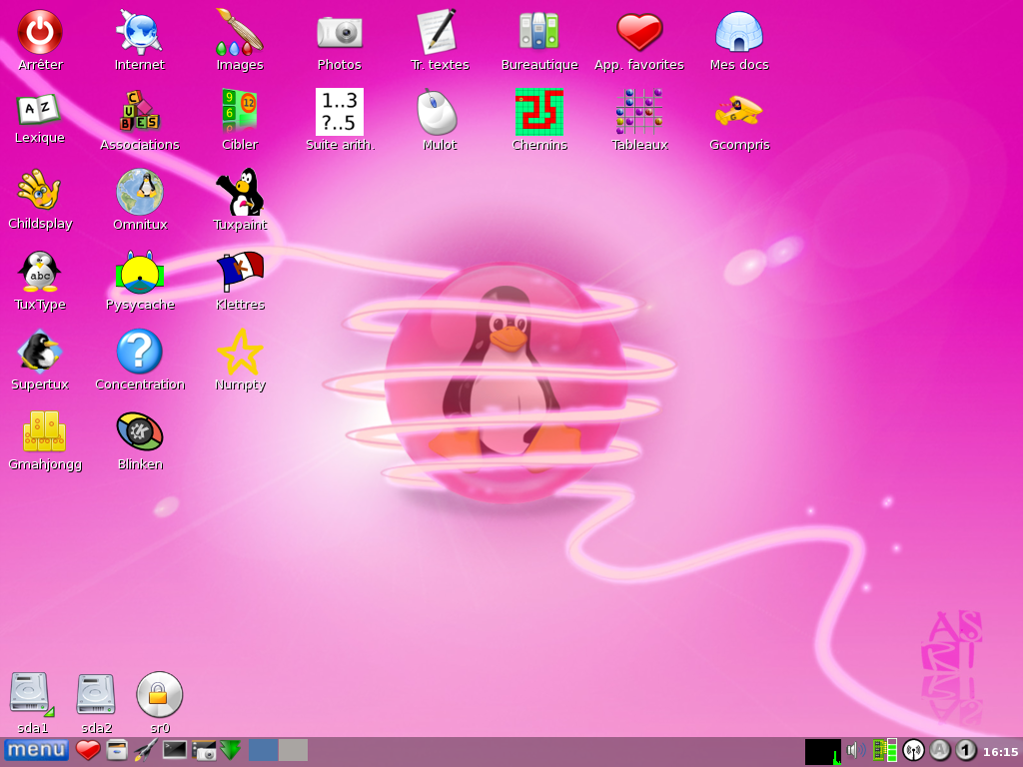Viewport: 1023px width, 767px height.
Task: Open the sr0 locked disc icon
Action: 159,694
